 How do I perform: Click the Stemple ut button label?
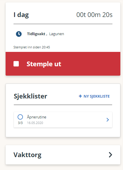[x=44, y=64]
